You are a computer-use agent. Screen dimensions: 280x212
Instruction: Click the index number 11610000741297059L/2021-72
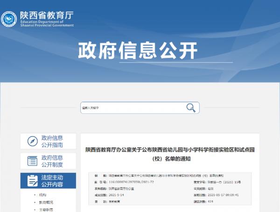click(x=131, y=182)
